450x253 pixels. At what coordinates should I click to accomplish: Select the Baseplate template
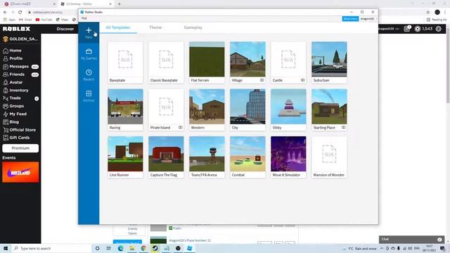(x=125, y=63)
